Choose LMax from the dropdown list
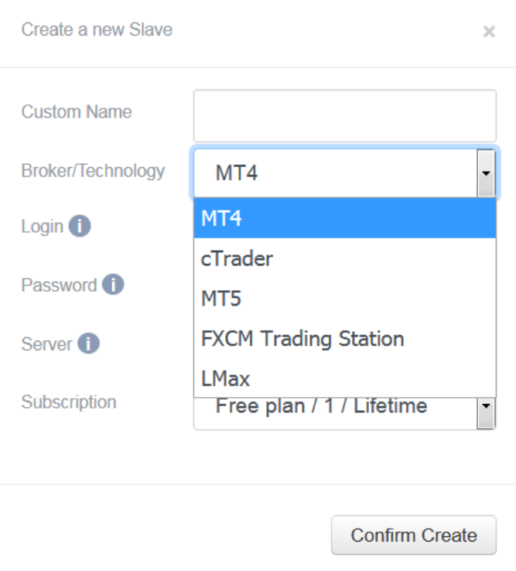The height and width of the screenshot is (571, 516). tap(345, 378)
